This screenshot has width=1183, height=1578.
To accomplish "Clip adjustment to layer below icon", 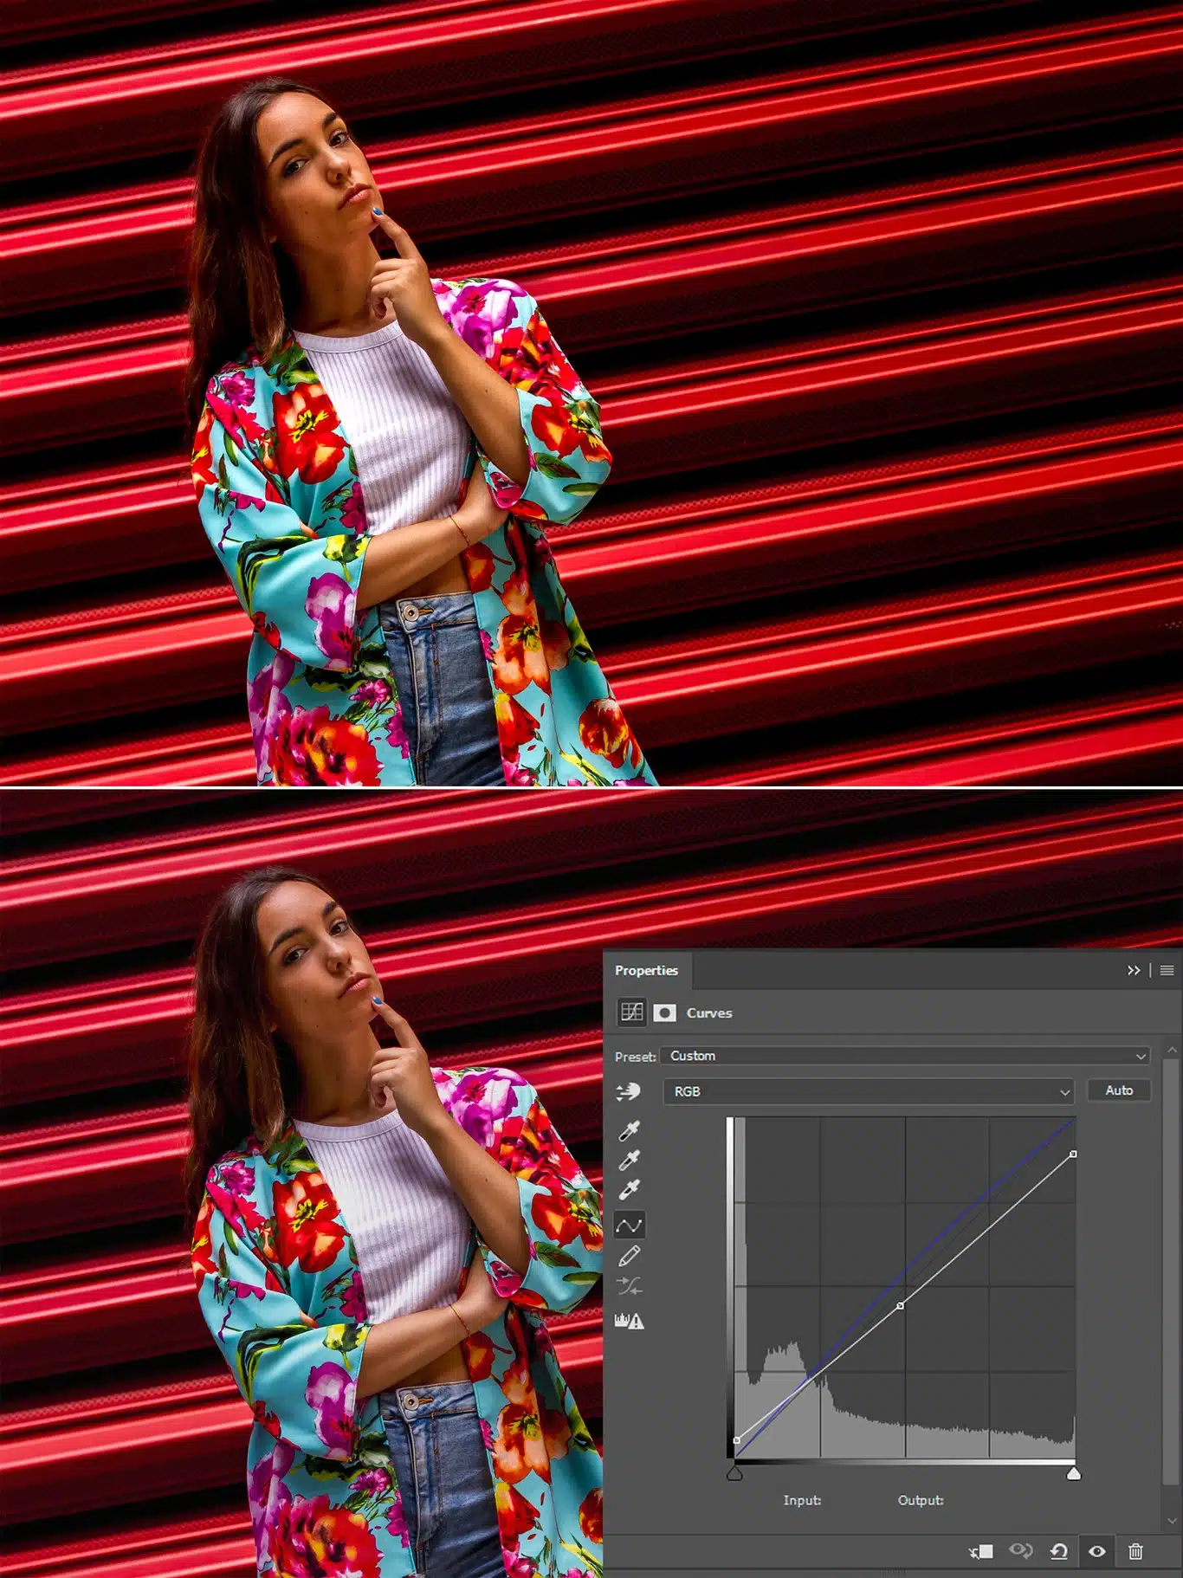I will pyautogui.click(x=981, y=1551).
